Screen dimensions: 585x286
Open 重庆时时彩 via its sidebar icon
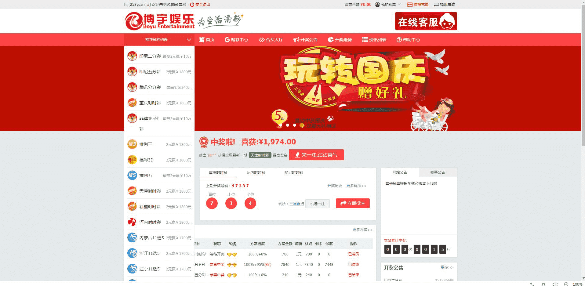point(132,103)
